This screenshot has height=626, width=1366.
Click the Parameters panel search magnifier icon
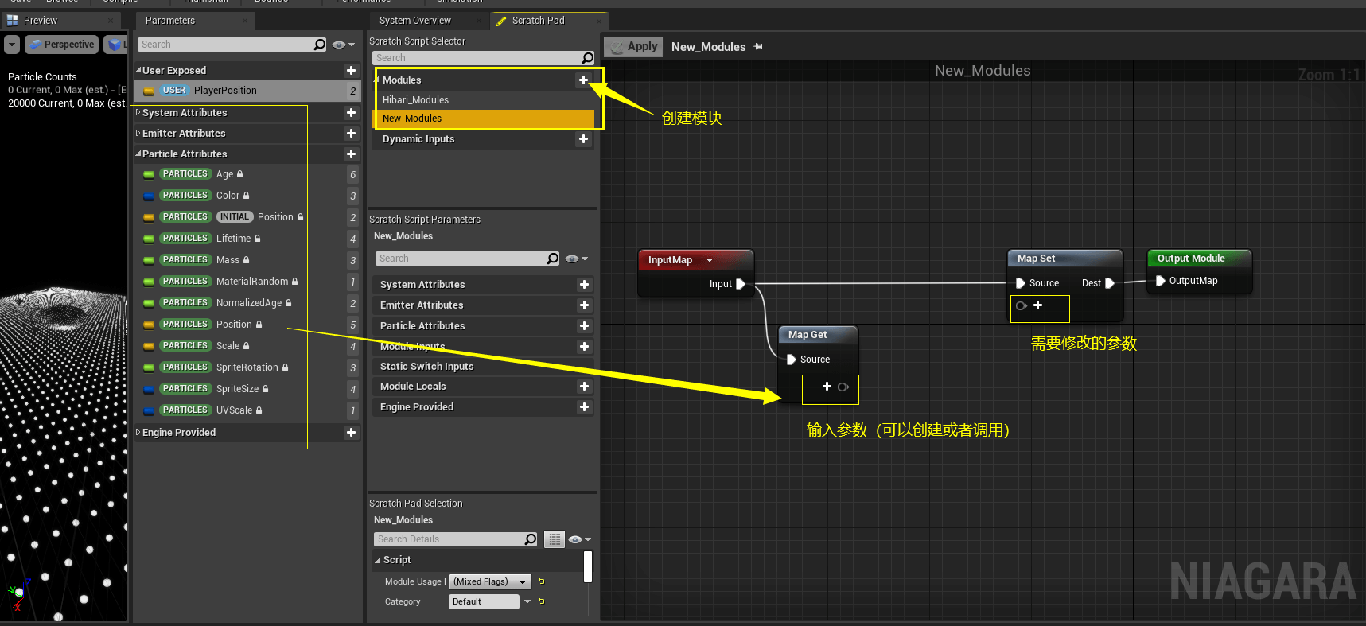pos(320,45)
